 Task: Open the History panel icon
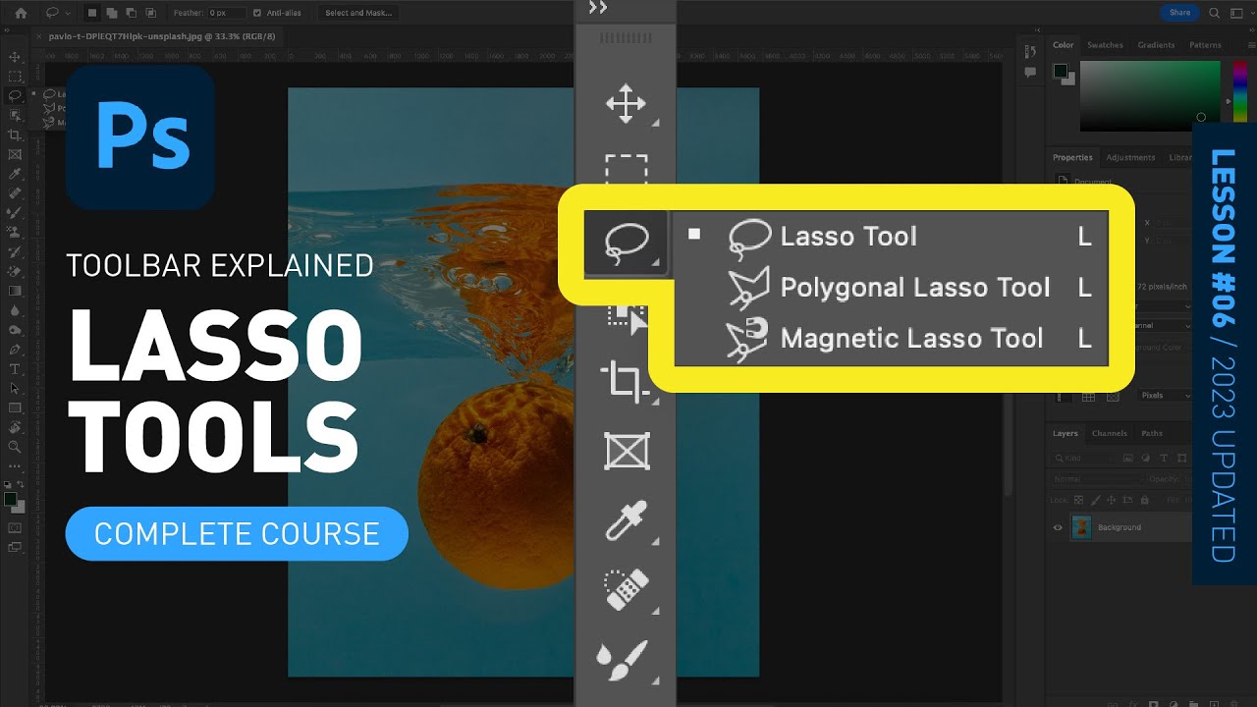[1030, 52]
